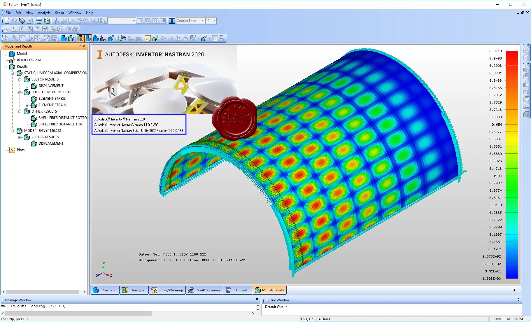The height and width of the screenshot is (322, 531).
Task: Activate the zoom magnifier tool
Action: click(14, 38)
